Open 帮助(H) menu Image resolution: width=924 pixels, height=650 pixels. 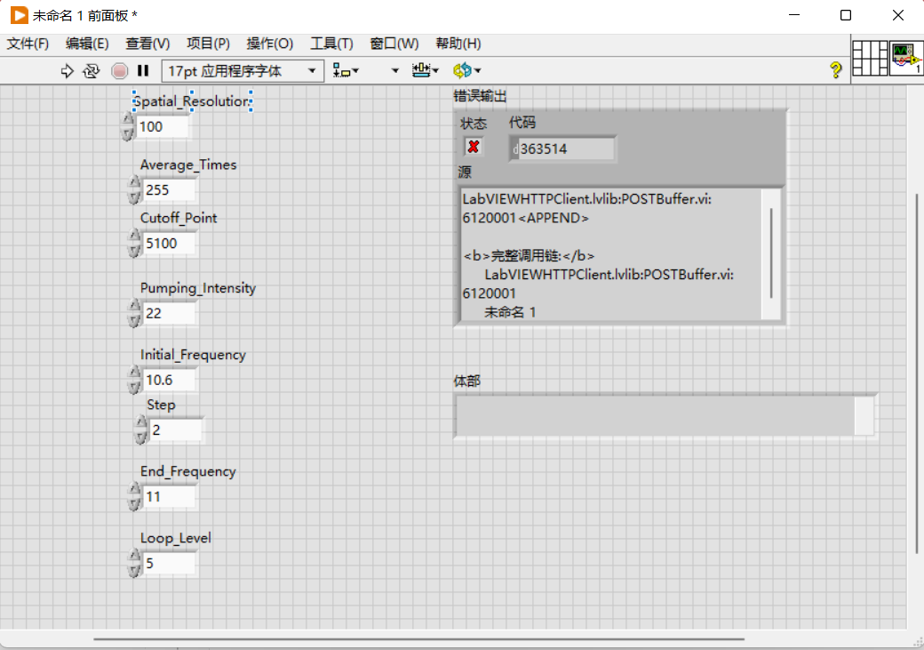[x=458, y=44]
